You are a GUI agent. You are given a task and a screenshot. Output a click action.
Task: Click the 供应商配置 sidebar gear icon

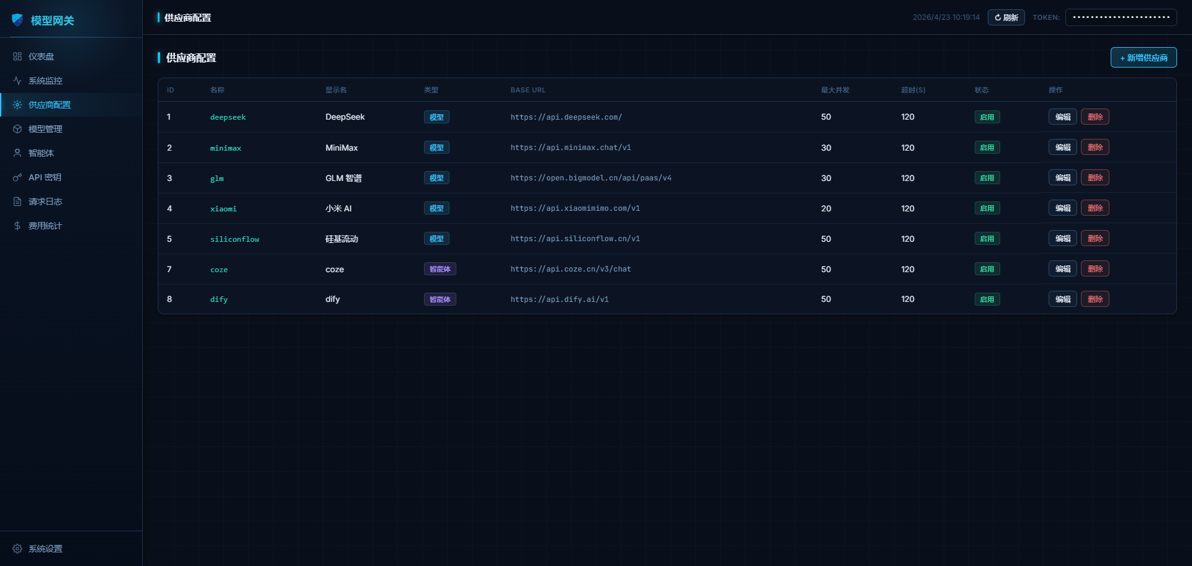[x=17, y=105]
